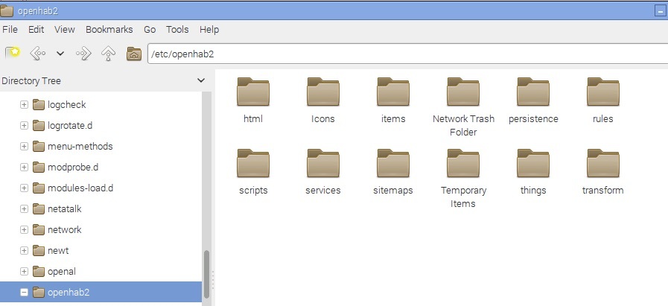The height and width of the screenshot is (306, 668).
Task: Select openal folder in directory tree
Action: [54, 272]
